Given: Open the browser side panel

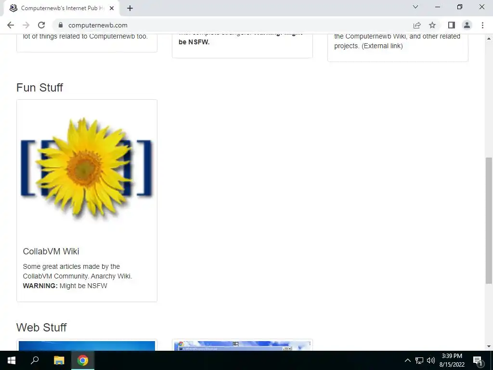Looking at the screenshot, I should 452,25.
